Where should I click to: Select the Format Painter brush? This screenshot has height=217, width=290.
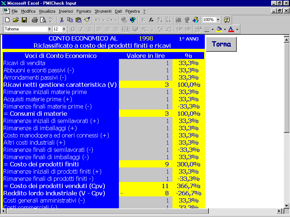87,20
